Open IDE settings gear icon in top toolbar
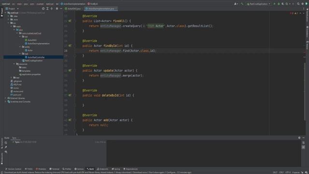The height and width of the screenshot is (174, 309). click(303, 4)
